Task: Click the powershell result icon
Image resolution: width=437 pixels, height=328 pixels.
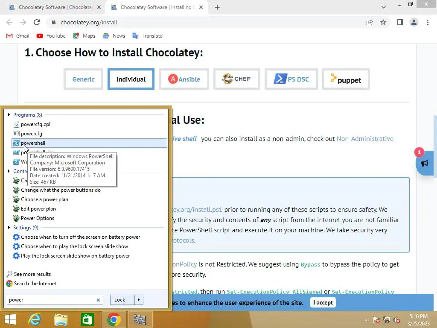Action: (16, 143)
